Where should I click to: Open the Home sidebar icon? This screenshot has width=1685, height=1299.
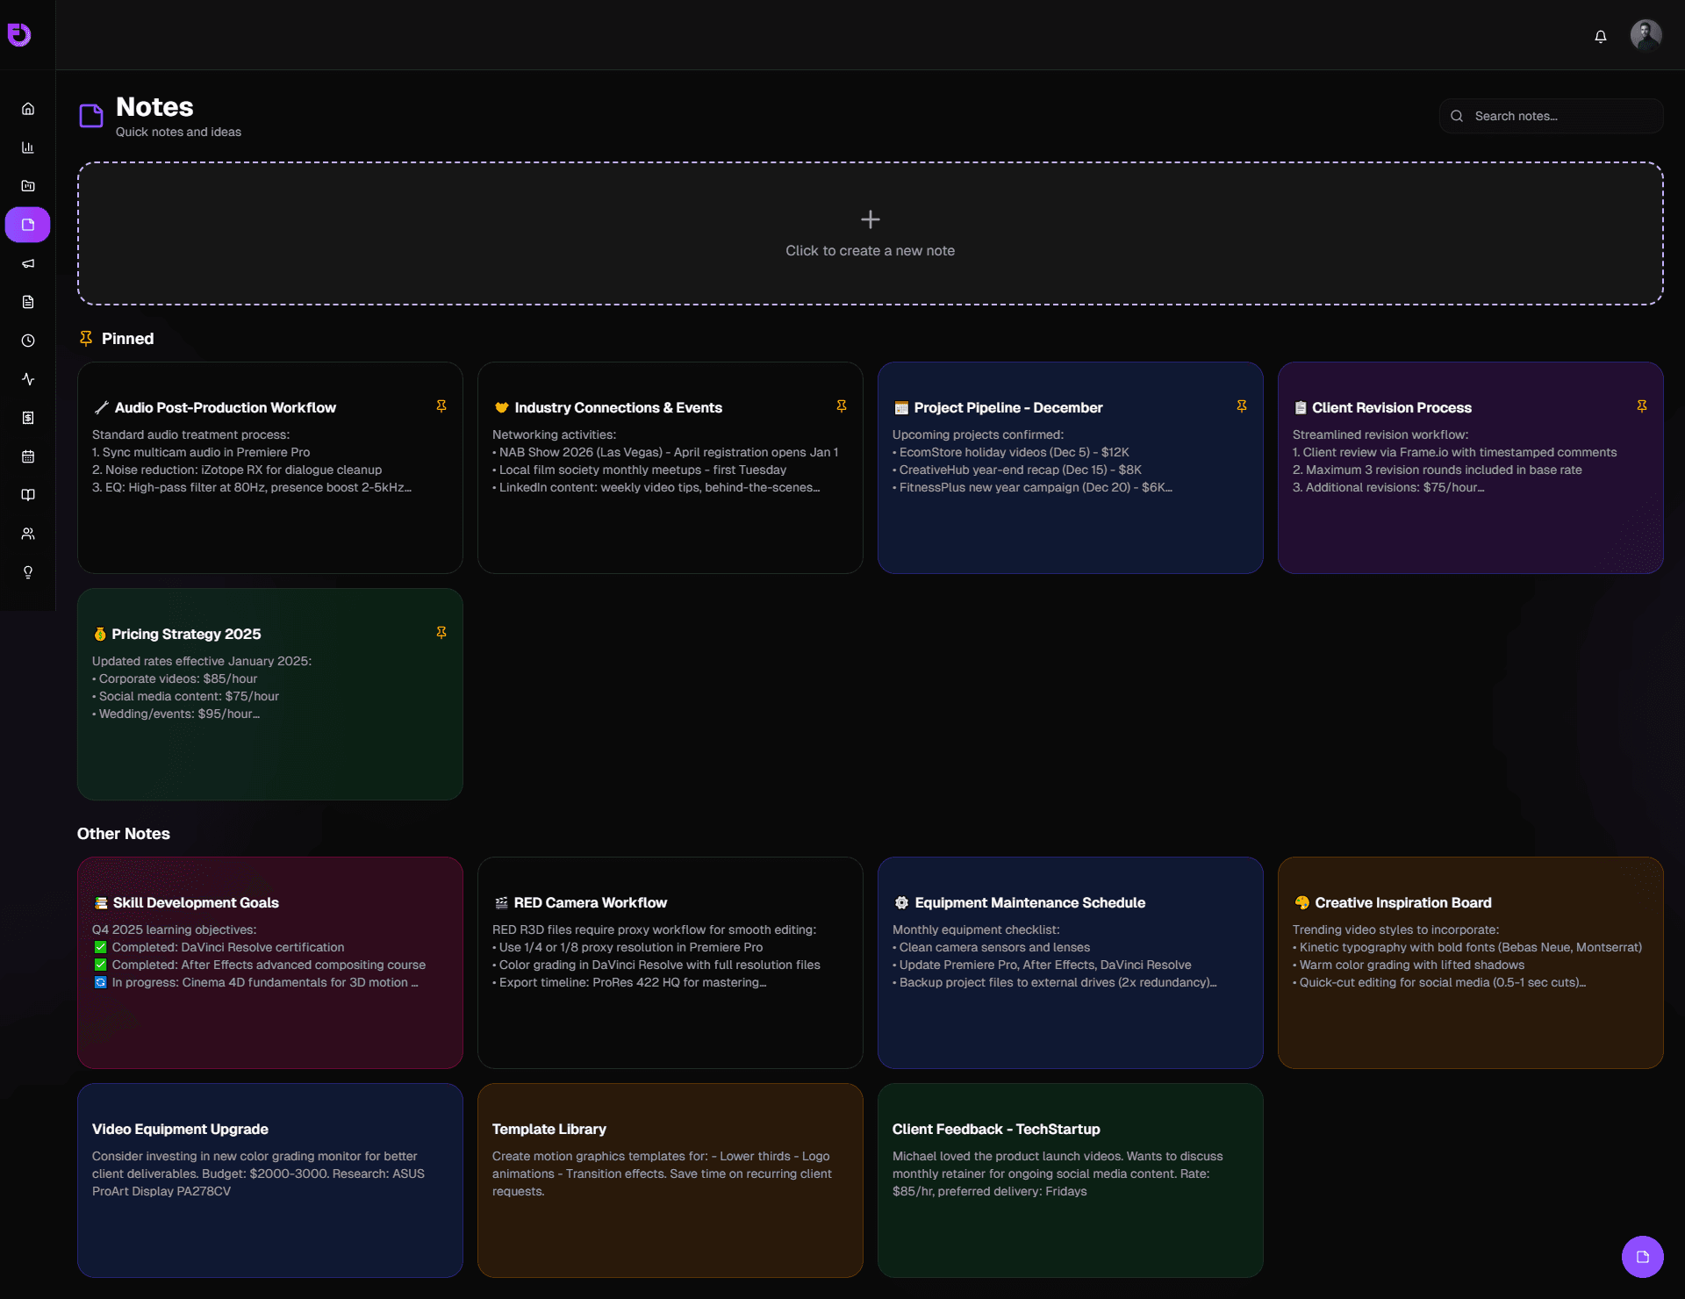28,109
